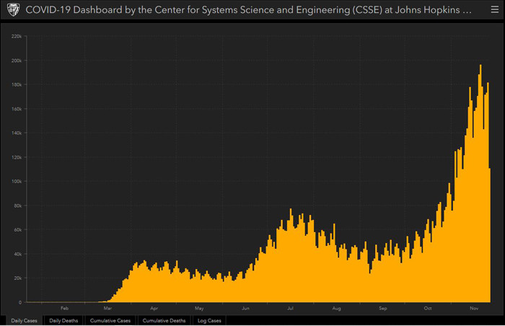Click the Sep label on the x-axis
This screenshot has height=326, width=505.
coord(382,309)
